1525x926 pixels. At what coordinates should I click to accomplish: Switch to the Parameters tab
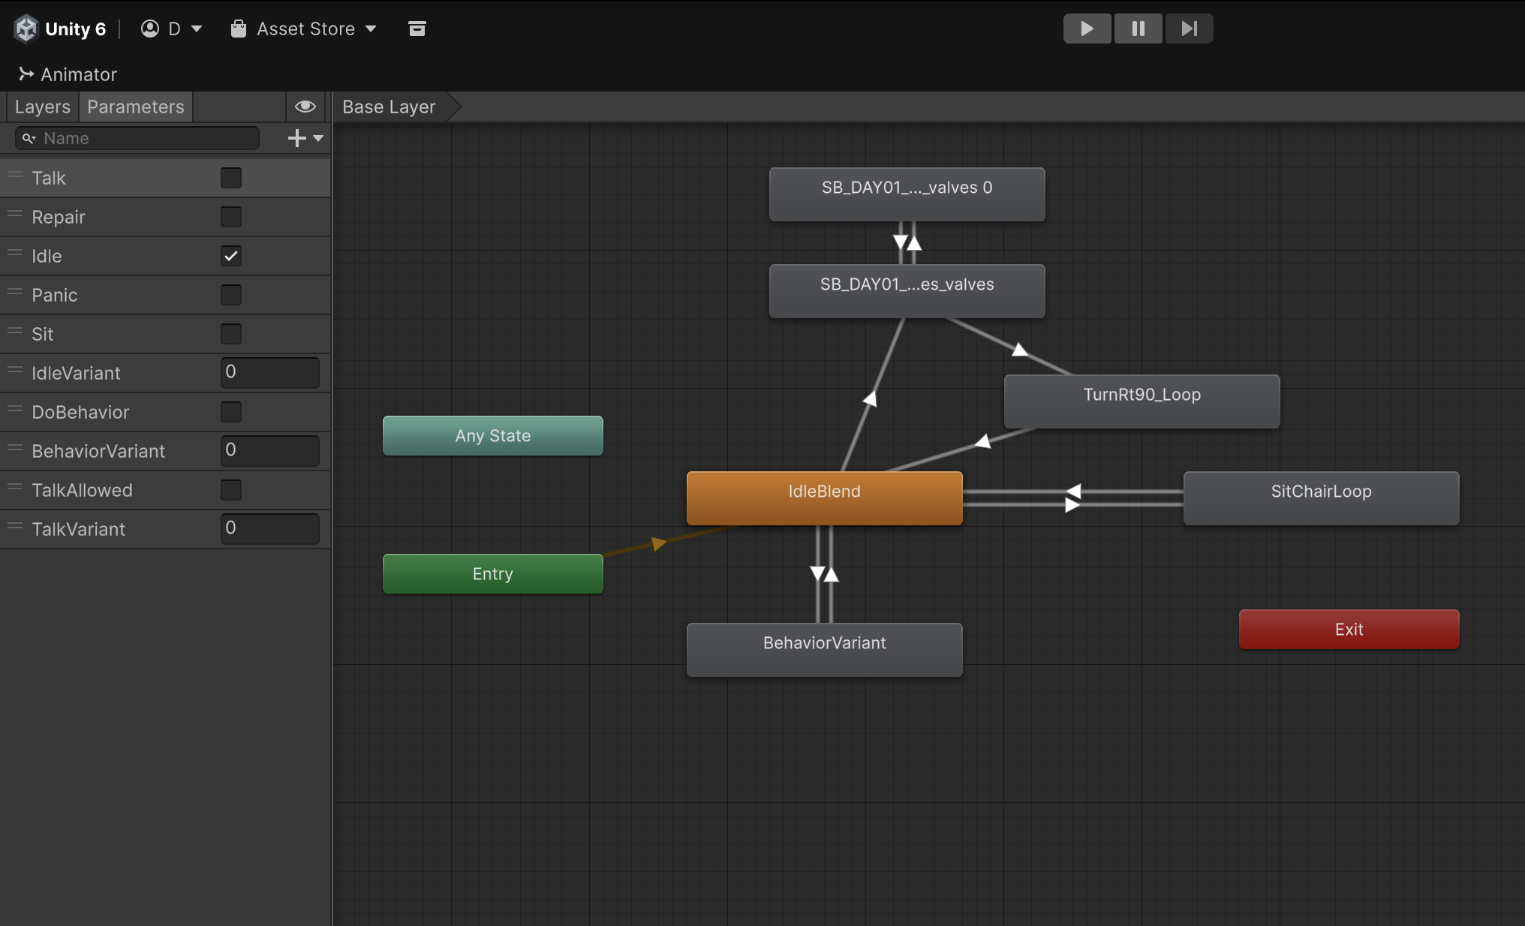tap(136, 107)
